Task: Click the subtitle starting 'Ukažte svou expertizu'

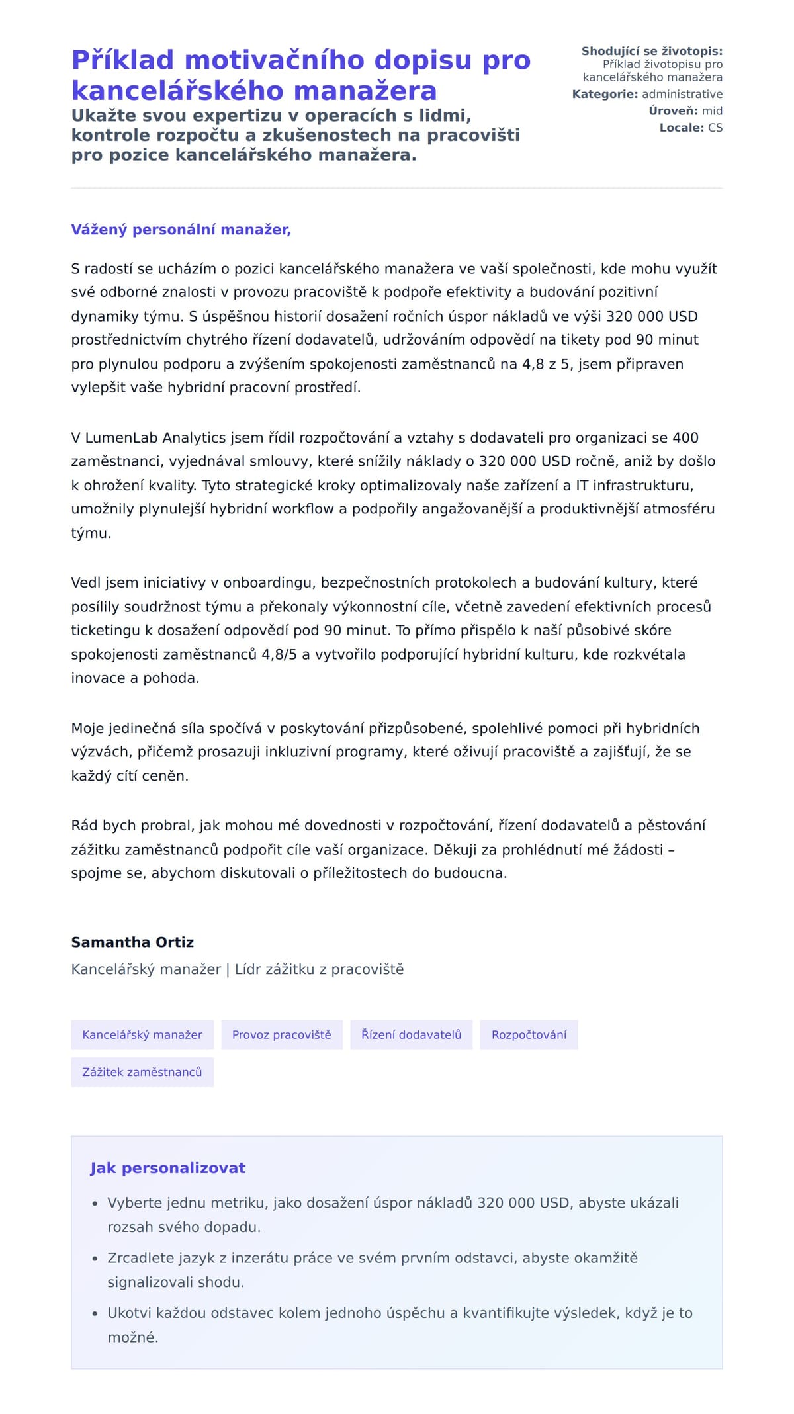Action: click(295, 135)
